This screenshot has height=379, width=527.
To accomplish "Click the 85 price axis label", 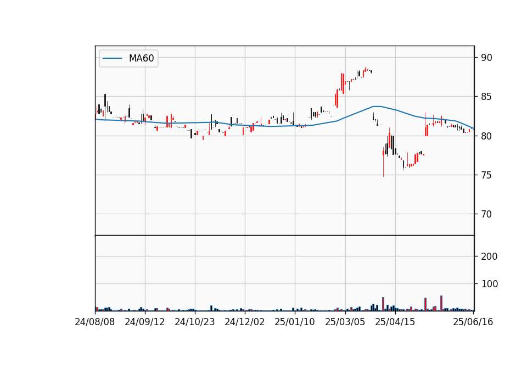I will point(486,97).
